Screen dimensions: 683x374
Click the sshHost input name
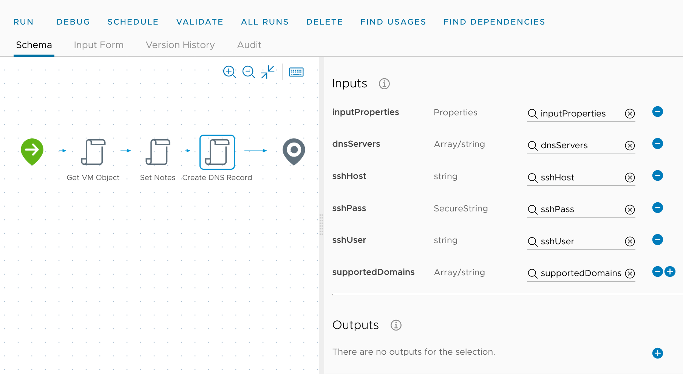(349, 176)
